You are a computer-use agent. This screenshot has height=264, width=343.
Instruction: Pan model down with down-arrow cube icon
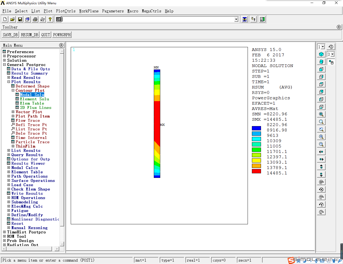click(x=321, y=174)
